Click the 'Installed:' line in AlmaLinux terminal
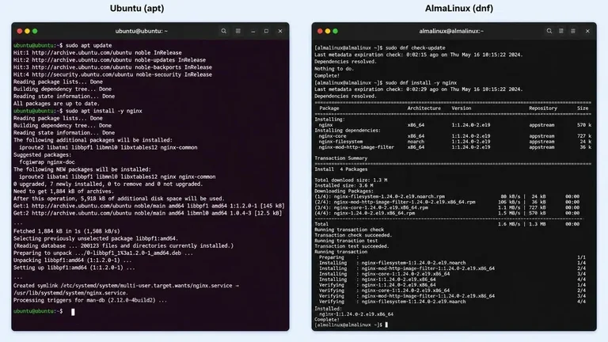This screenshot has height=342, width=608. pos(328,309)
